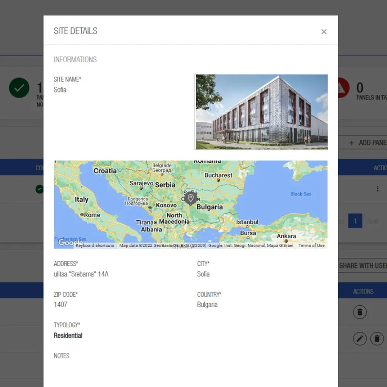Select the Bulgaria value under Country
Image resolution: width=387 pixels, height=387 pixels.
click(x=207, y=305)
